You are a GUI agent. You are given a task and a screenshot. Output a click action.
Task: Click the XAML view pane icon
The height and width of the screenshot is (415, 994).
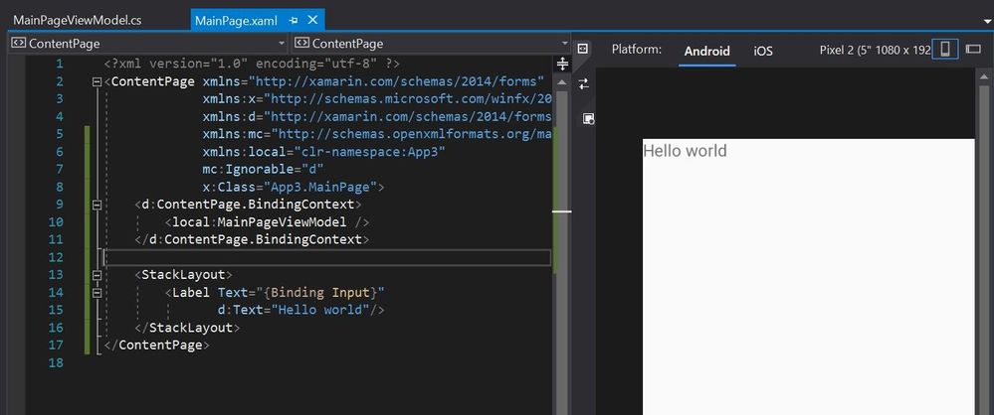[x=583, y=48]
